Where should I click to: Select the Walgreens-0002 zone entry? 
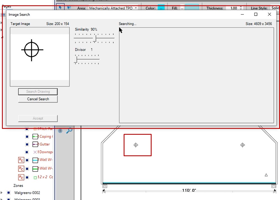point(27,193)
